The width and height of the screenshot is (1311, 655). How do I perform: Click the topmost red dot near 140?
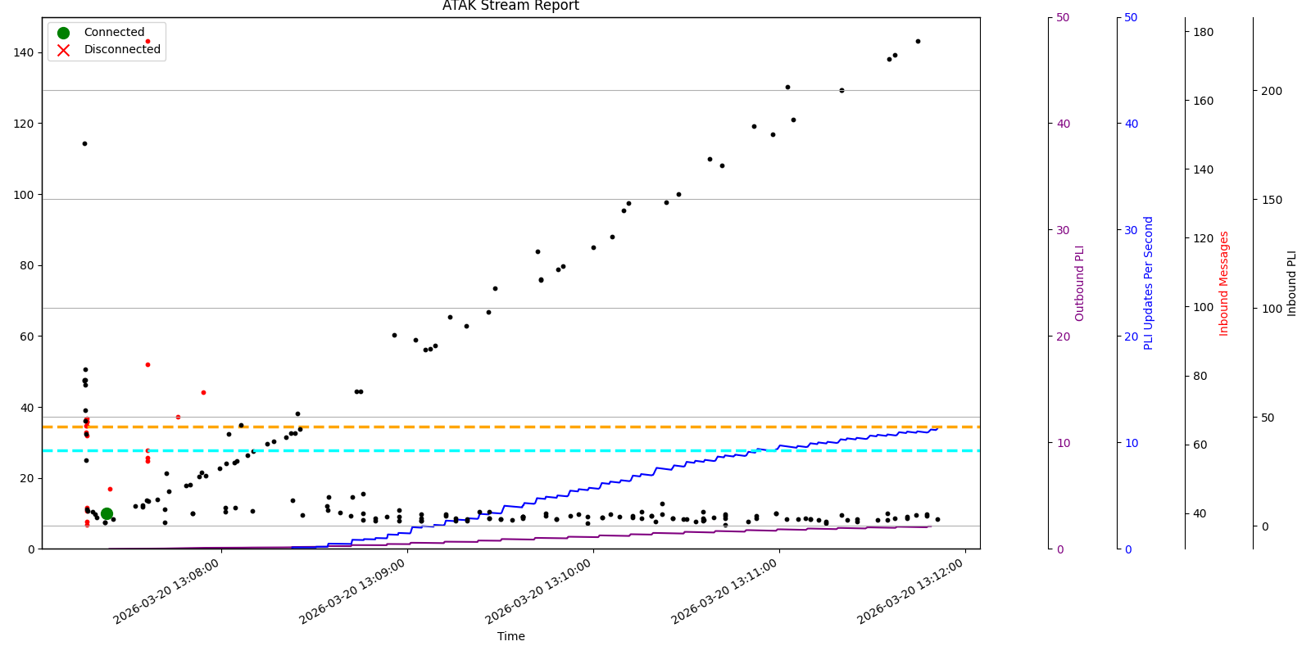click(x=147, y=41)
